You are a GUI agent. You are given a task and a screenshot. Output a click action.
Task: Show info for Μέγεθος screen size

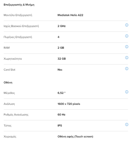click(127, 92)
